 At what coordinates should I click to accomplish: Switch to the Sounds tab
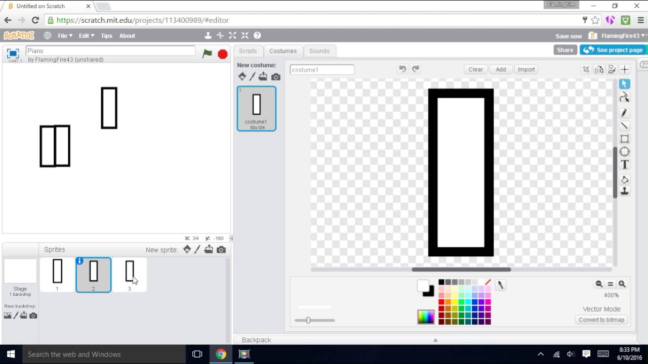click(319, 51)
